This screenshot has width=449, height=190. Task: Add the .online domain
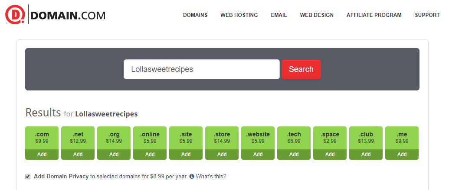click(150, 155)
